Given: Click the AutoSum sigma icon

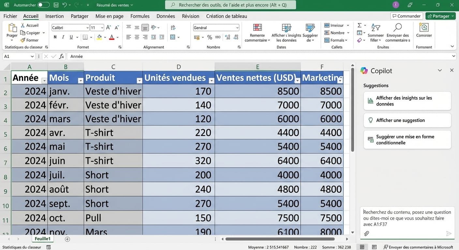Looking at the screenshot, I should [x=360, y=25].
